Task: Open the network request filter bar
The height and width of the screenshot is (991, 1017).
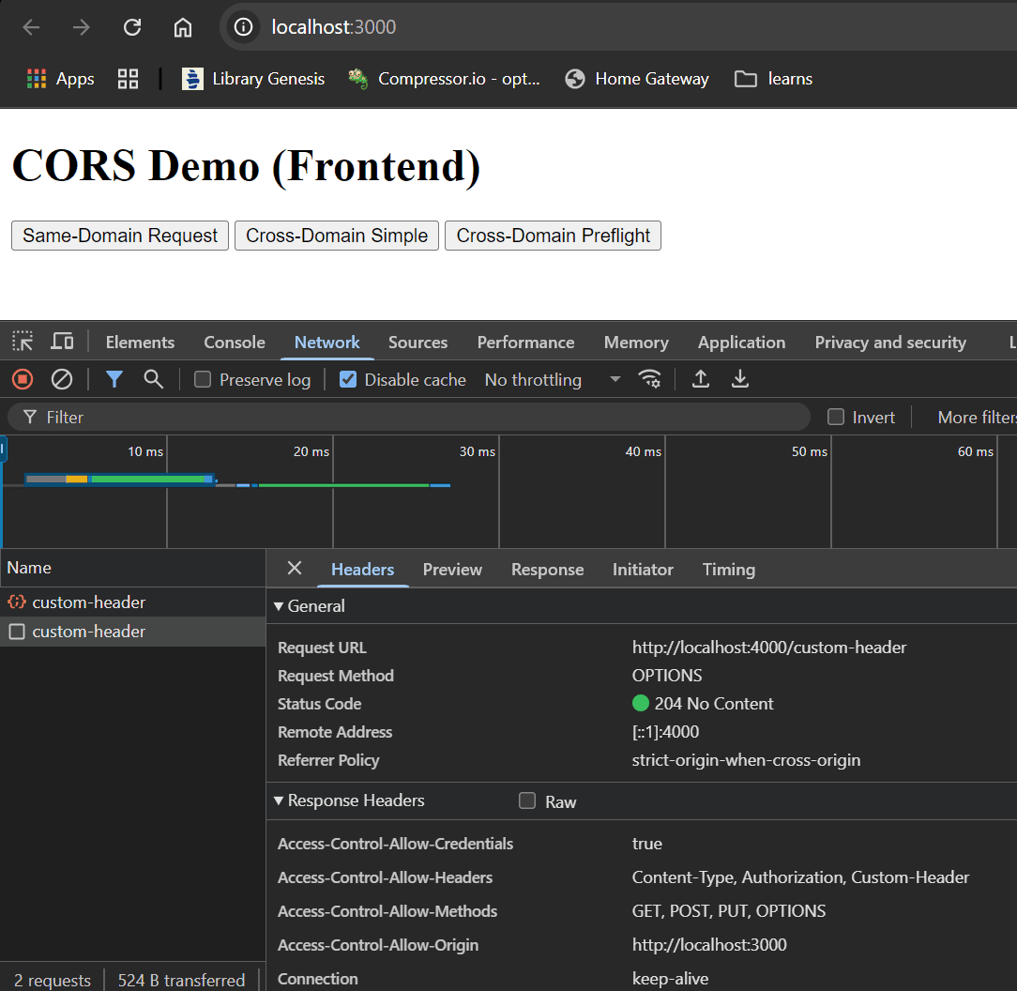Action: pos(114,379)
